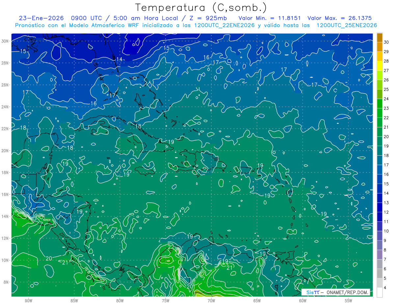Click the "75W" longitude axis label
The width and height of the screenshot is (395, 305).
[x=166, y=301]
